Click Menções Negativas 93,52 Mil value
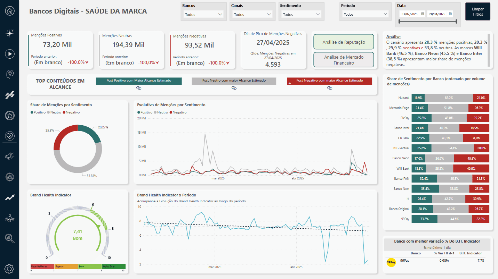498x279 pixels. tap(199, 45)
